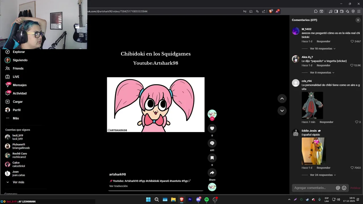The height and width of the screenshot is (204, 363).
Task: Open Discord from taskbar
Action: click(198, 199)
